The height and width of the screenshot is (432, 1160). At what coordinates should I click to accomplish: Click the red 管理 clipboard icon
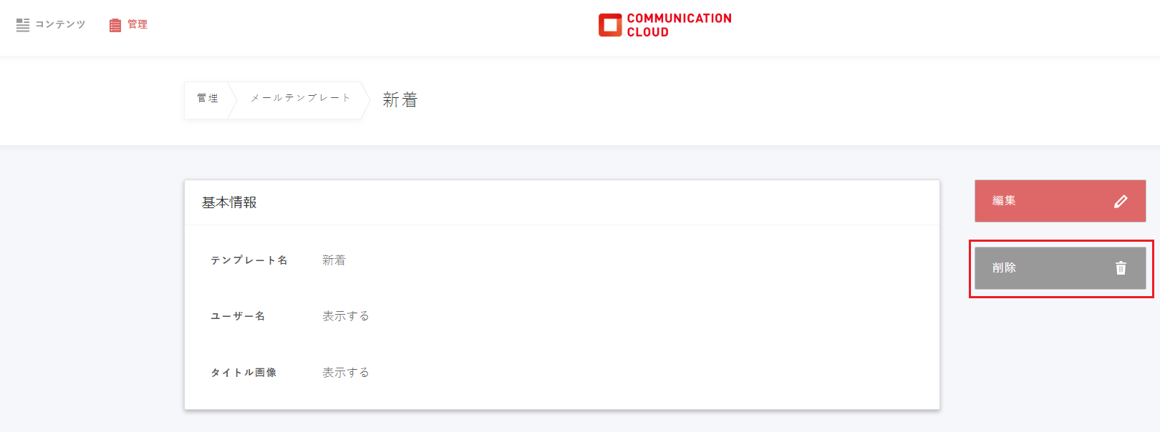(x=115, y=25)
